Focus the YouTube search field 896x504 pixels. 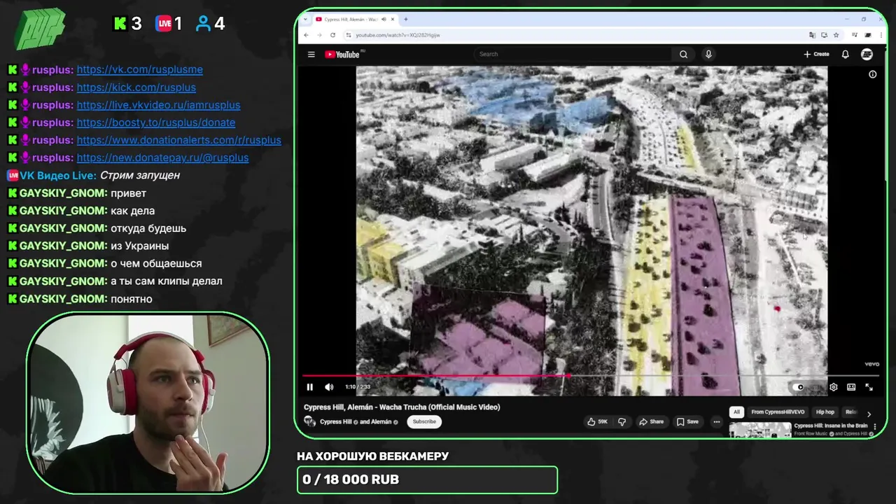574,54
